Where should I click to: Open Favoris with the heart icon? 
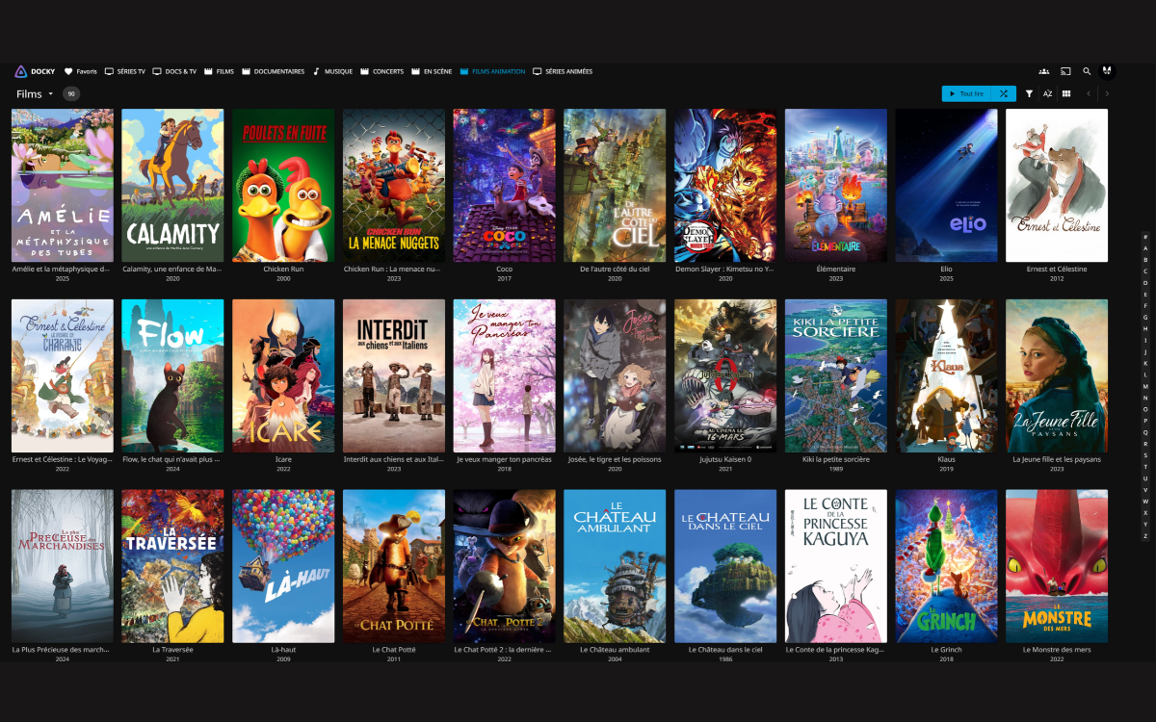click(81, 71)
